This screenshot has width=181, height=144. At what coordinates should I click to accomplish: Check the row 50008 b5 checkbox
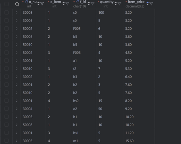(x=7, y=36)
